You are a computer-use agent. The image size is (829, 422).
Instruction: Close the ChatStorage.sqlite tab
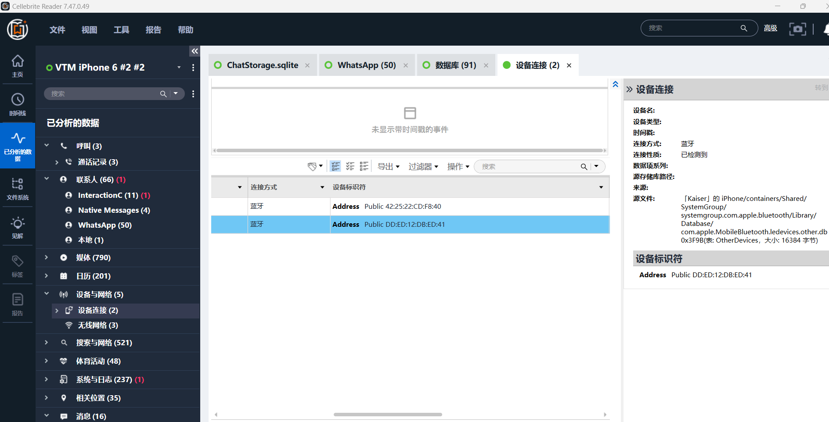tap(307, 65)
